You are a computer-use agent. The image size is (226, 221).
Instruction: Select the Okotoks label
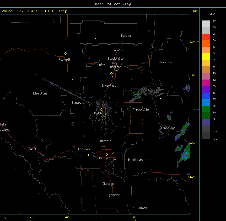coord(108,184)
